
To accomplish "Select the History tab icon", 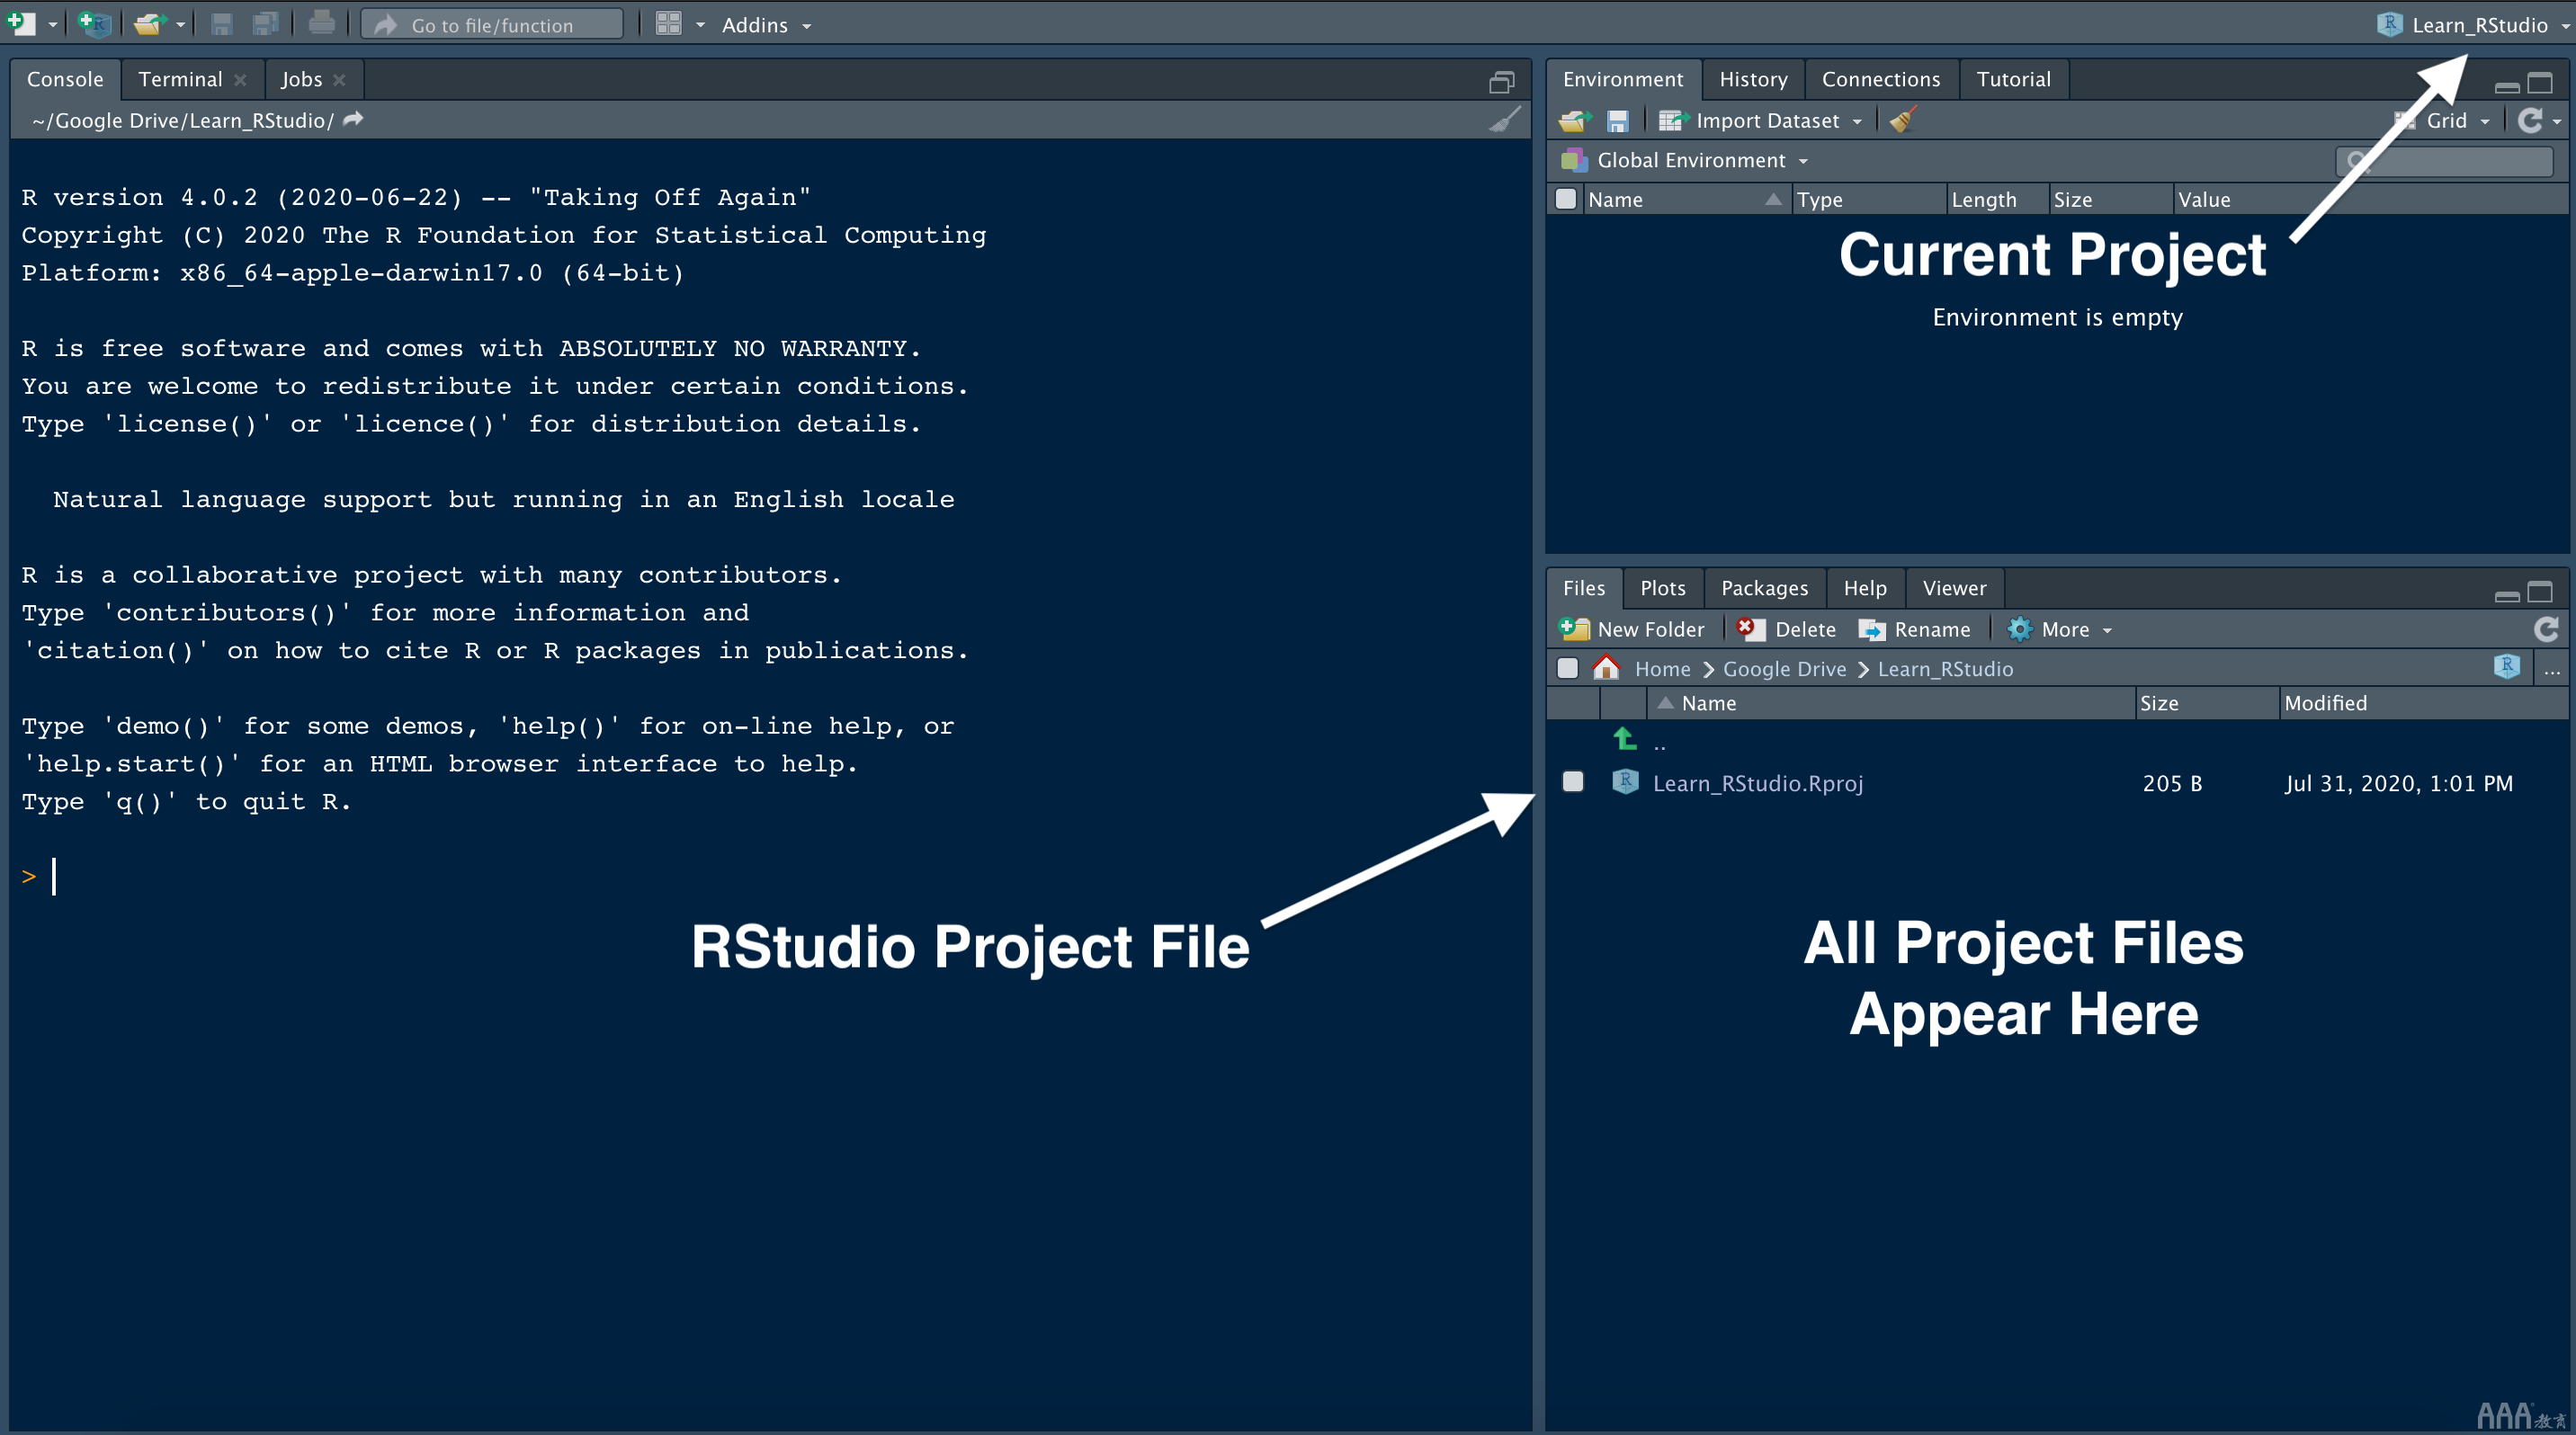I will (1748, 77).
